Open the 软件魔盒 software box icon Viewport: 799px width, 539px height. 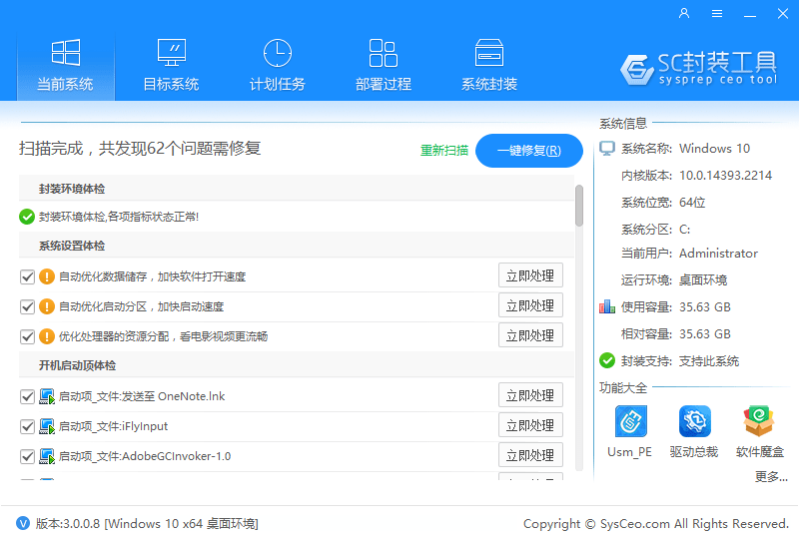[x=759, y=422]
